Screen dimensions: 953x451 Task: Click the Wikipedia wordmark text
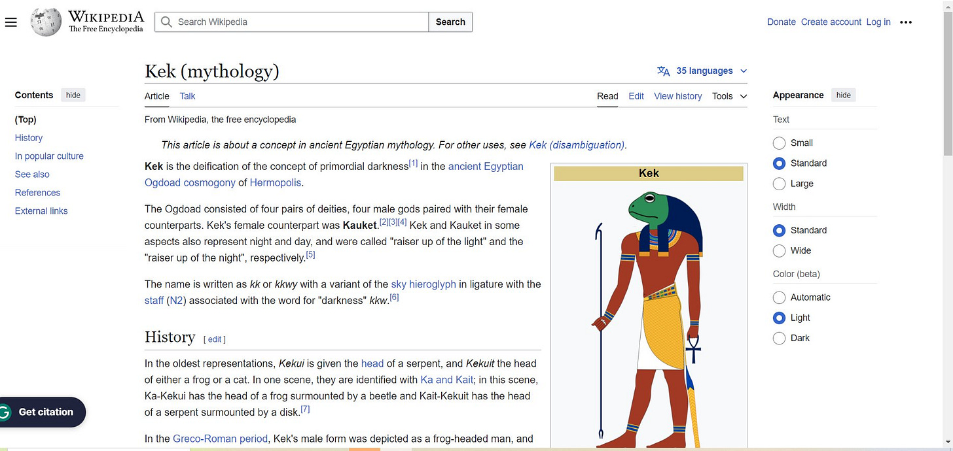point(106,16)
